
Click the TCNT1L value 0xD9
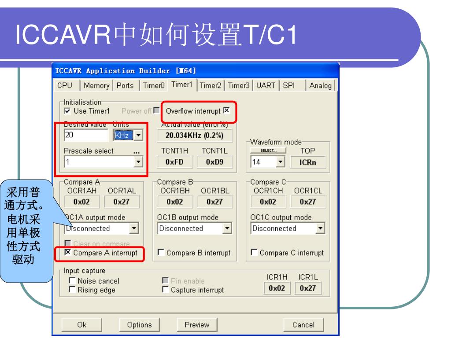tap(215, 162)
